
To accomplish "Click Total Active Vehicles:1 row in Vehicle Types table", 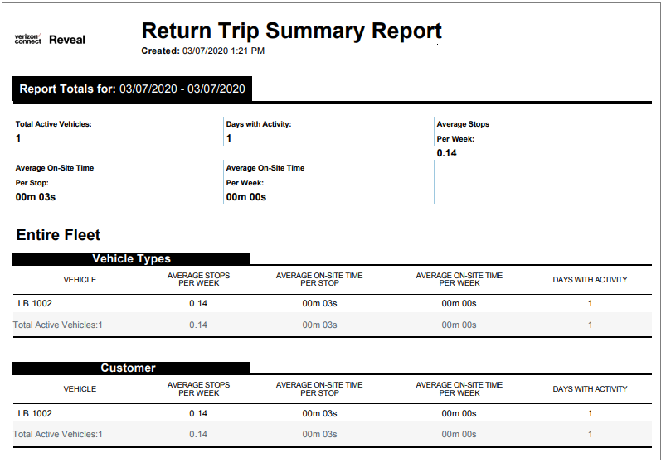I will 58,325.
